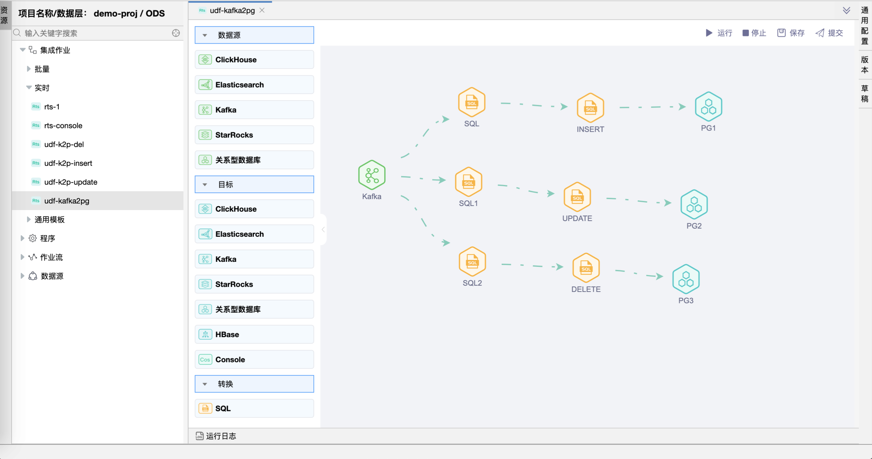Viewport: 872px width, 459px height.
Task: Expand the 通用模板 tree node
Action: pyautogui.click(x=29, y=219)
